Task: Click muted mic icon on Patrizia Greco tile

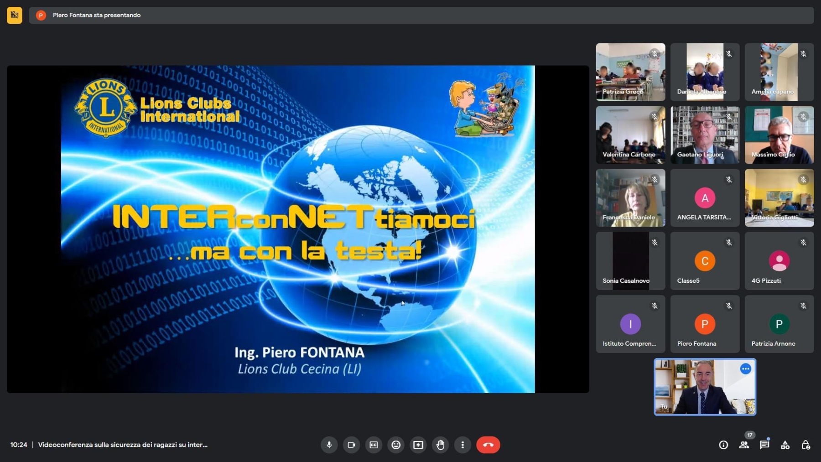Action: (655, 54)
